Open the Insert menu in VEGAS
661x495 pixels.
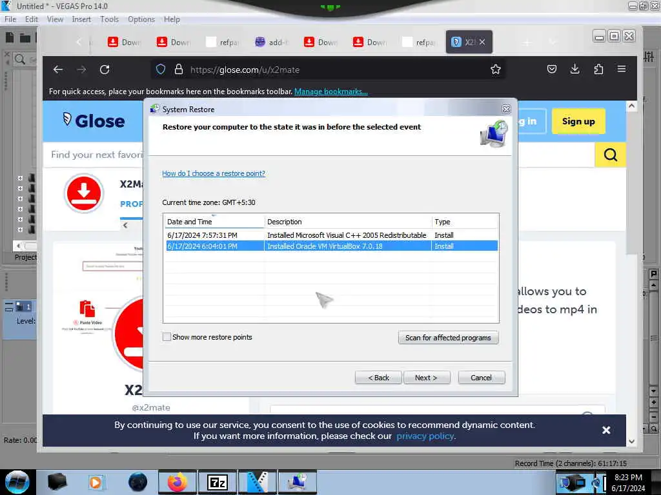point(81,19)
